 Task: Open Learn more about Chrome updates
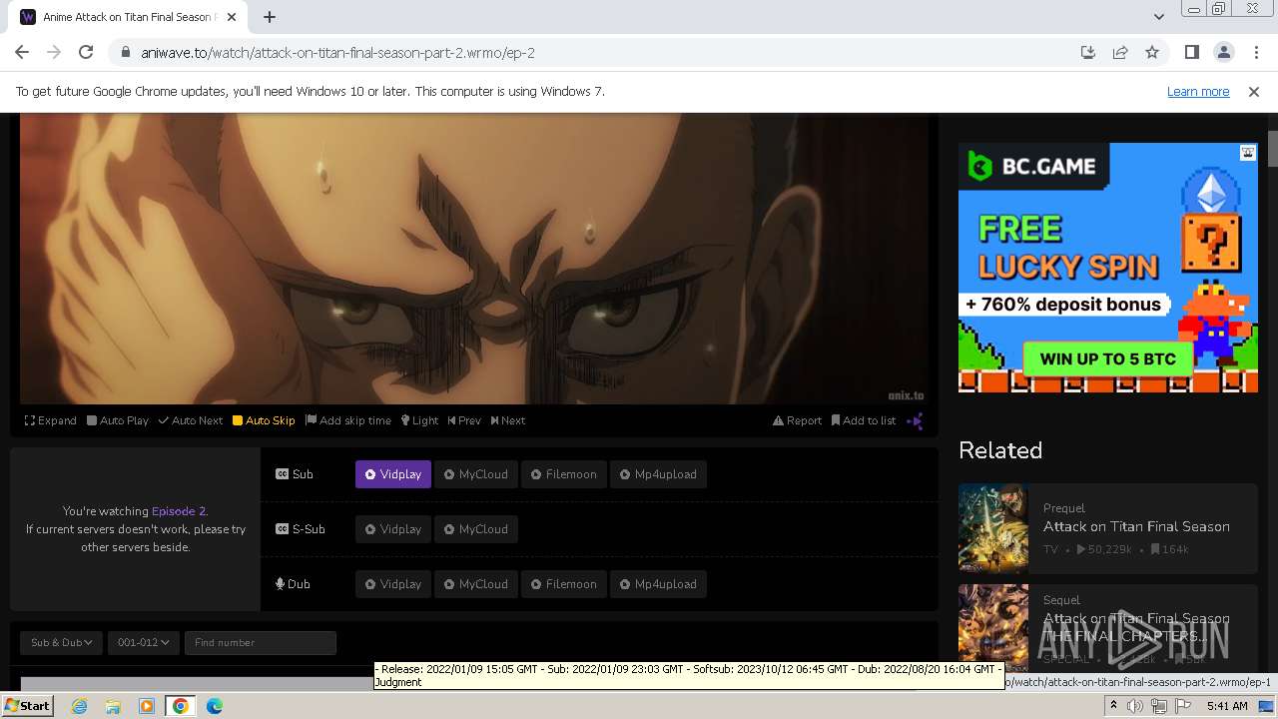tap(1198, 91)
